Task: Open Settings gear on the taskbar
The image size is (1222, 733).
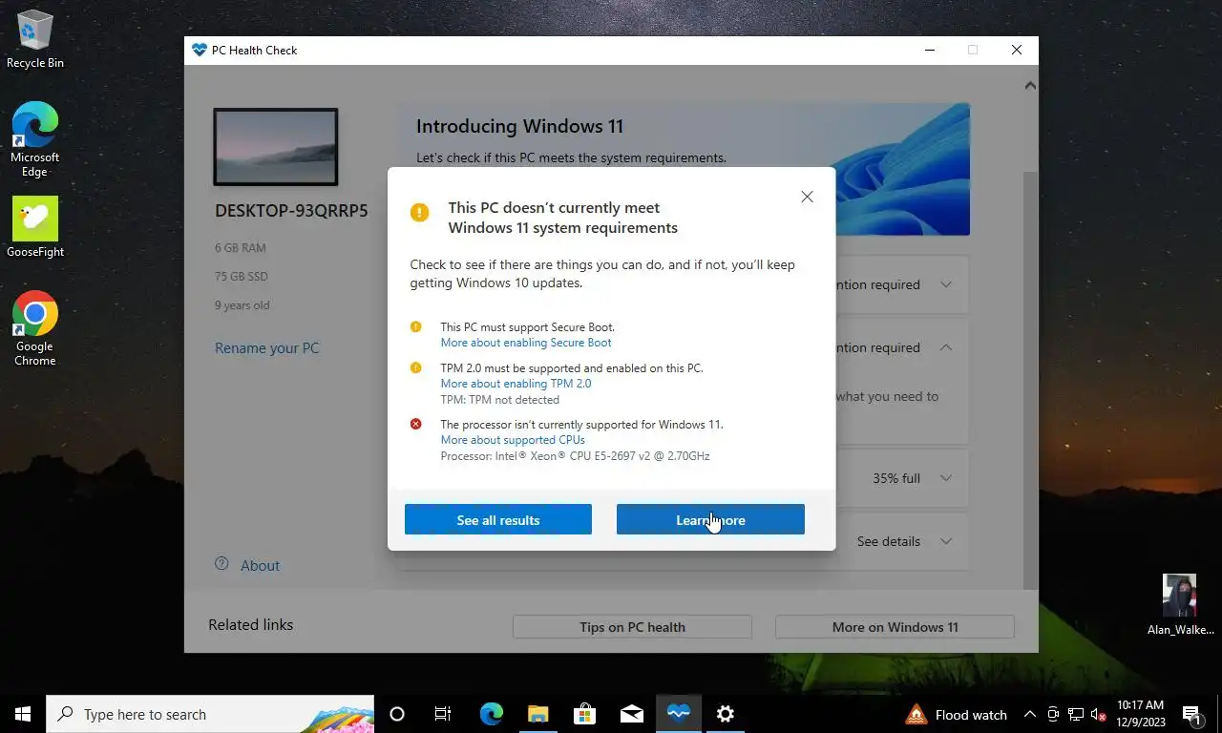Action: tap(725, 714)
